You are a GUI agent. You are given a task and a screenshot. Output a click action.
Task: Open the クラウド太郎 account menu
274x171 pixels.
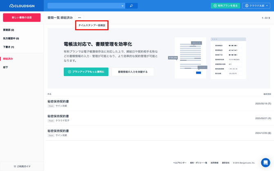tap(256, 6)
